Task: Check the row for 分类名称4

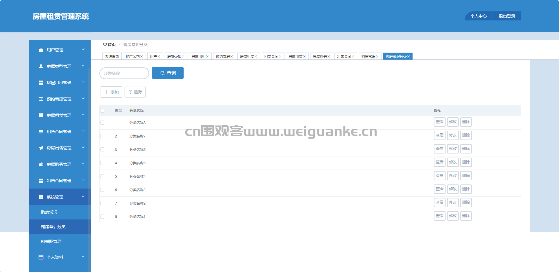Action: pyautogui.click(x=102, y=176)
